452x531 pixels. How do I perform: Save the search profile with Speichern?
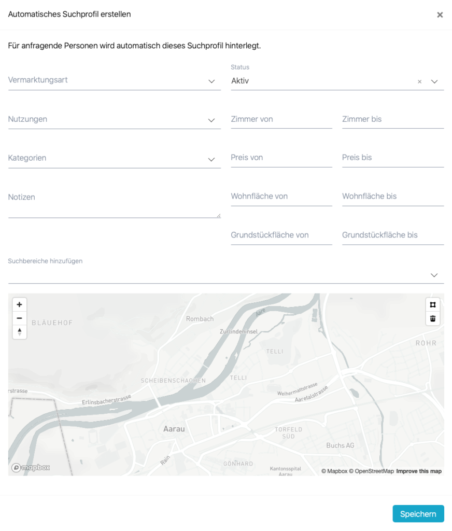pos(418,513)
